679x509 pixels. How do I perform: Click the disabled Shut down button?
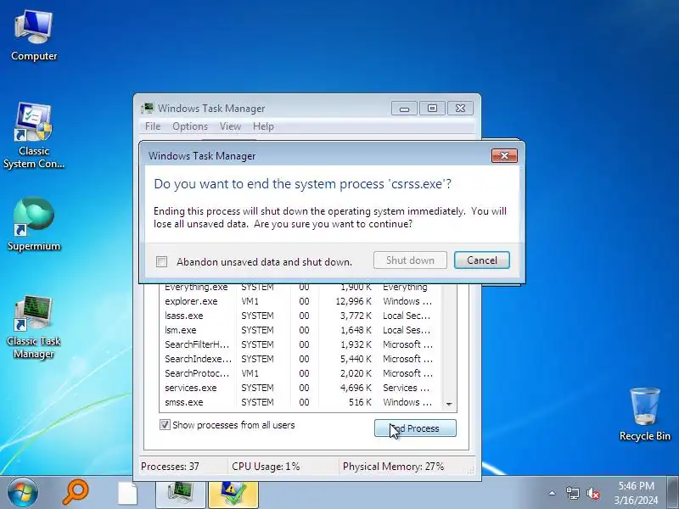pos(410,260)
